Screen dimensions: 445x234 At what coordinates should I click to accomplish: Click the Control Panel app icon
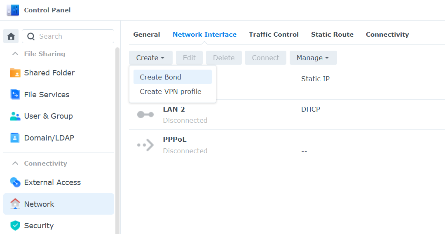tap(13, 10)
